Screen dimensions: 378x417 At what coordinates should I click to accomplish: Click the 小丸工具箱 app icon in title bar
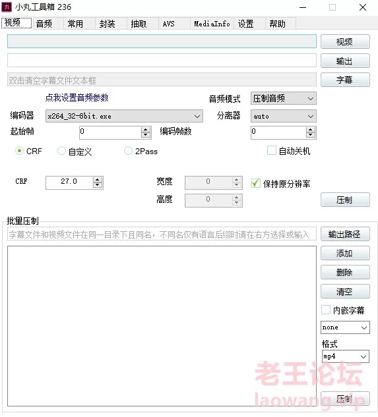pyautogui.click(x=7, y=7)
